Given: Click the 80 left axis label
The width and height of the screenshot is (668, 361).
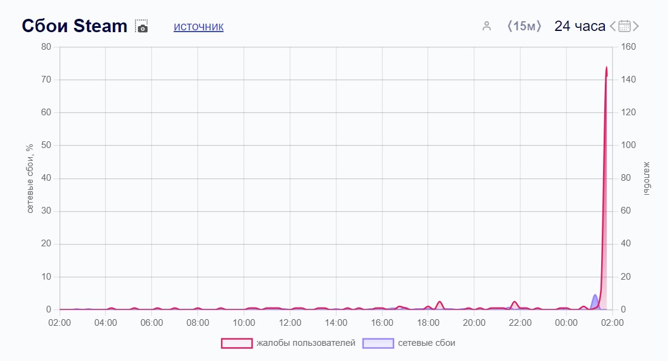Looking at the screenshot, I should coord(46,47).
